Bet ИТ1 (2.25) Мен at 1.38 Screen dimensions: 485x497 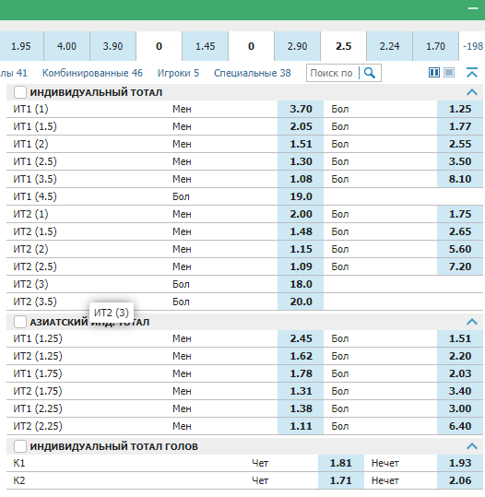coord(301,408)
